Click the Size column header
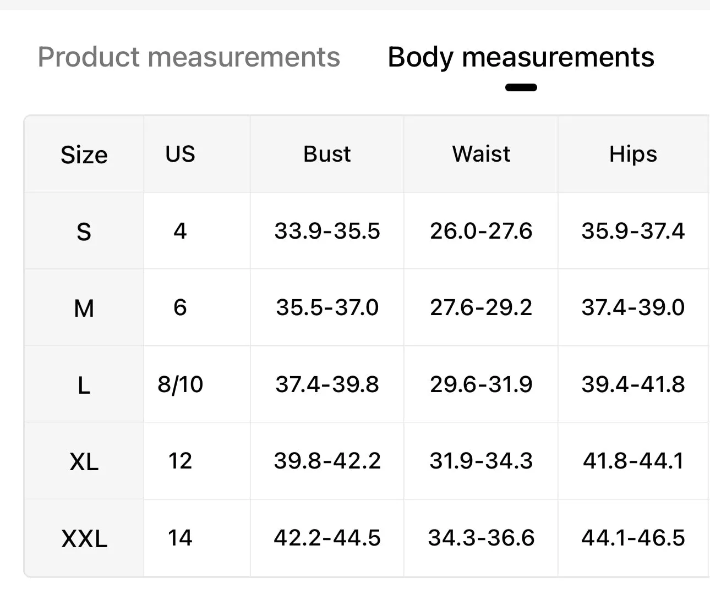This screenshot has height=595, width=710. 84,155
